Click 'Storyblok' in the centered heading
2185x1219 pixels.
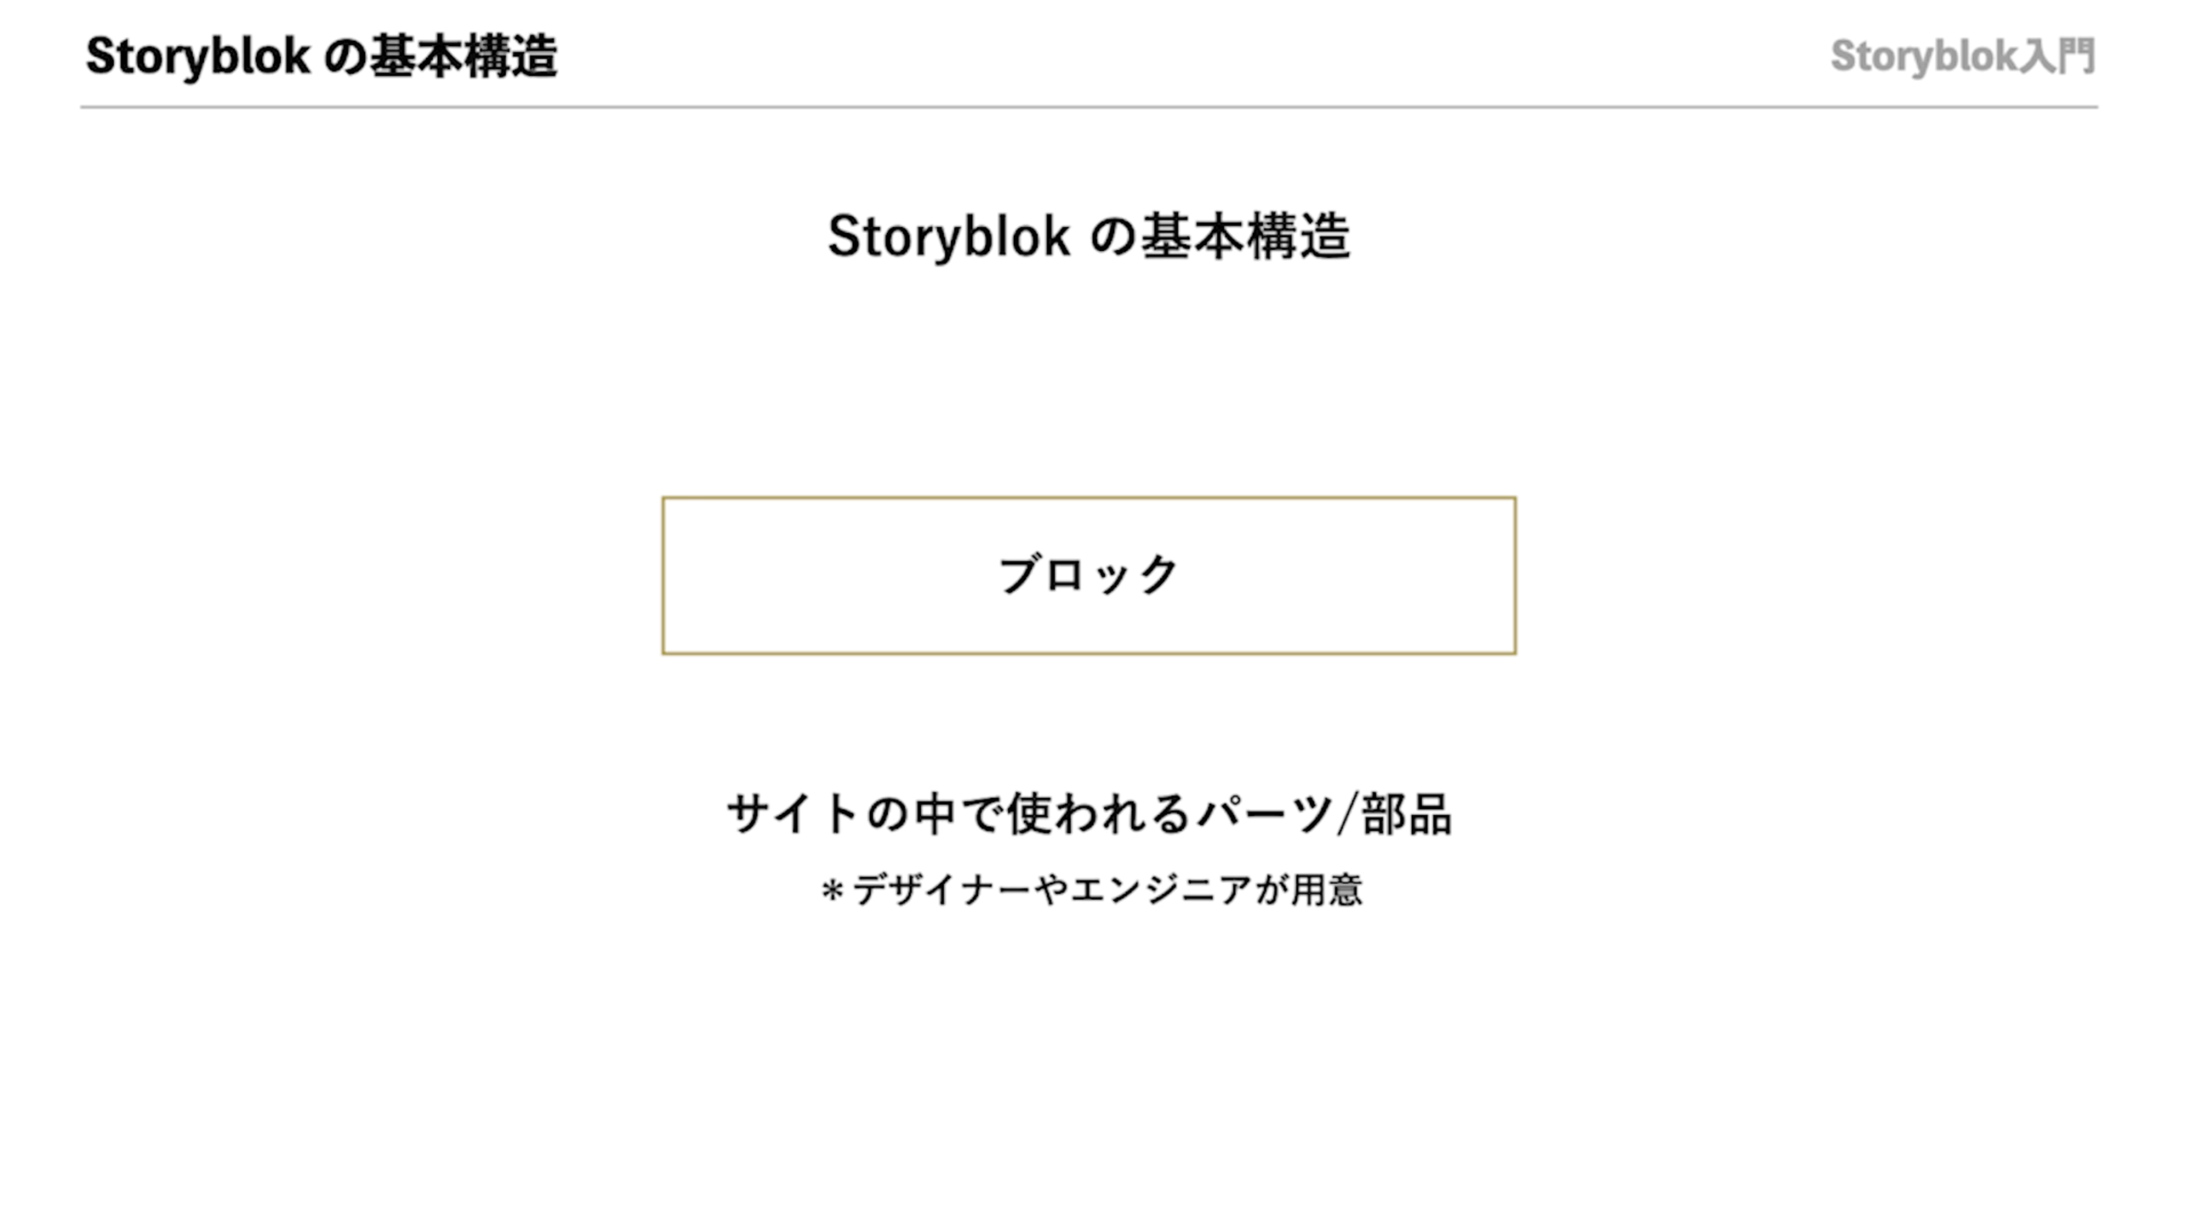click(x=948, y=236)
